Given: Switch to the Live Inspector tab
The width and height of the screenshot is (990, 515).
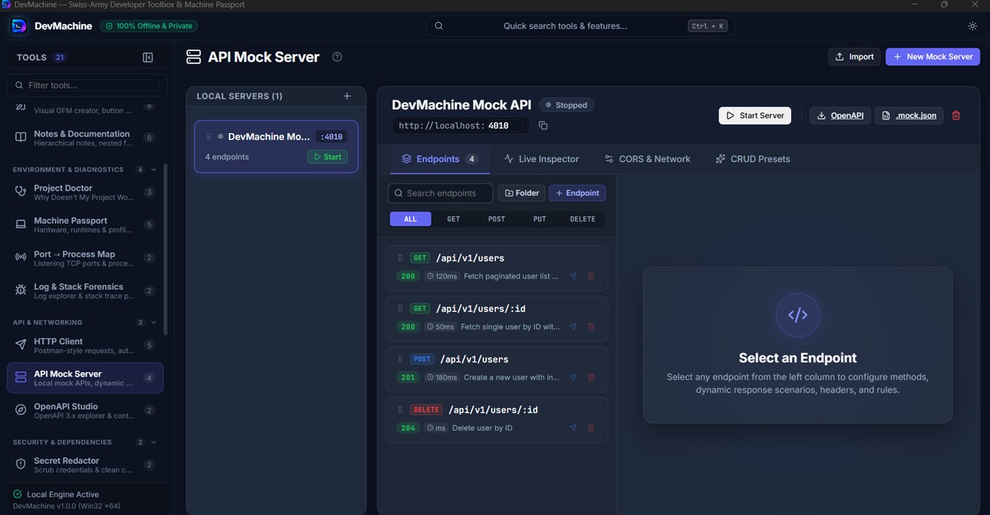Looking at the screenshot, I should pos(541,159).
